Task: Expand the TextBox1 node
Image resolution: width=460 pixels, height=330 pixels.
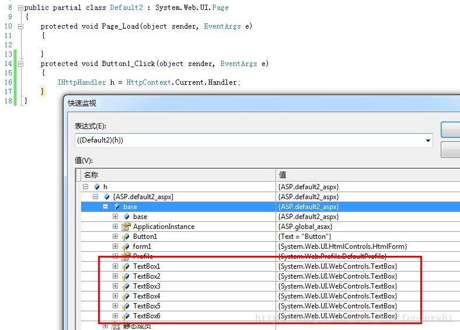Action: 116,266
